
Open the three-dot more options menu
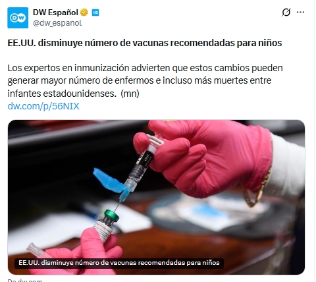point(300,13)
